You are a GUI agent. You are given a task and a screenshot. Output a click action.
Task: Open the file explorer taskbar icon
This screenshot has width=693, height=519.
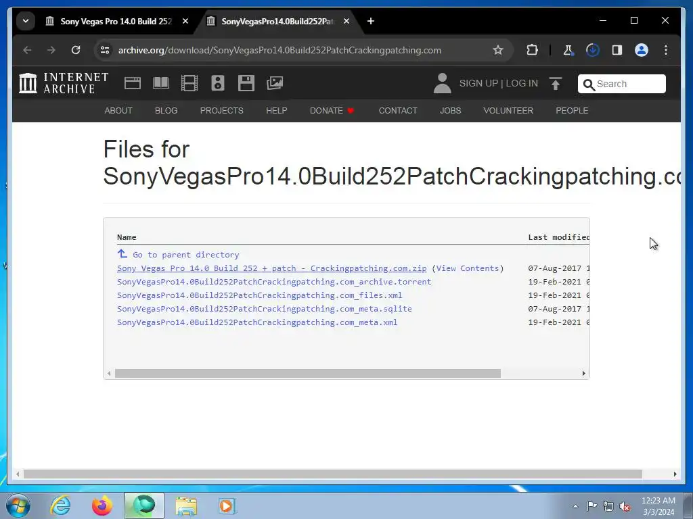coord(186,505)
